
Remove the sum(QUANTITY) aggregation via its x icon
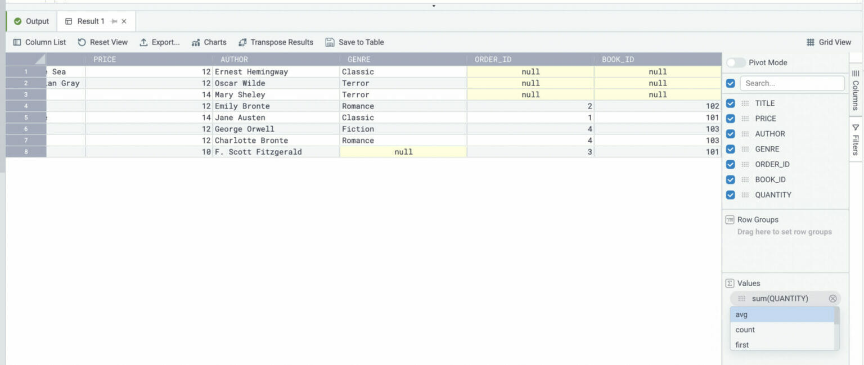(832, 298)
